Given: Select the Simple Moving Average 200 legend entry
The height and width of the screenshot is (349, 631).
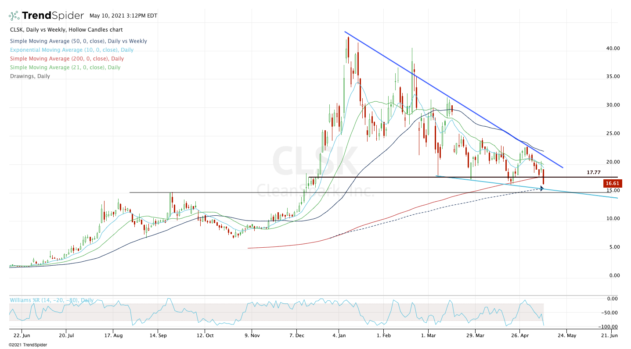Looking at the screenshot, I should coord(67,59).
